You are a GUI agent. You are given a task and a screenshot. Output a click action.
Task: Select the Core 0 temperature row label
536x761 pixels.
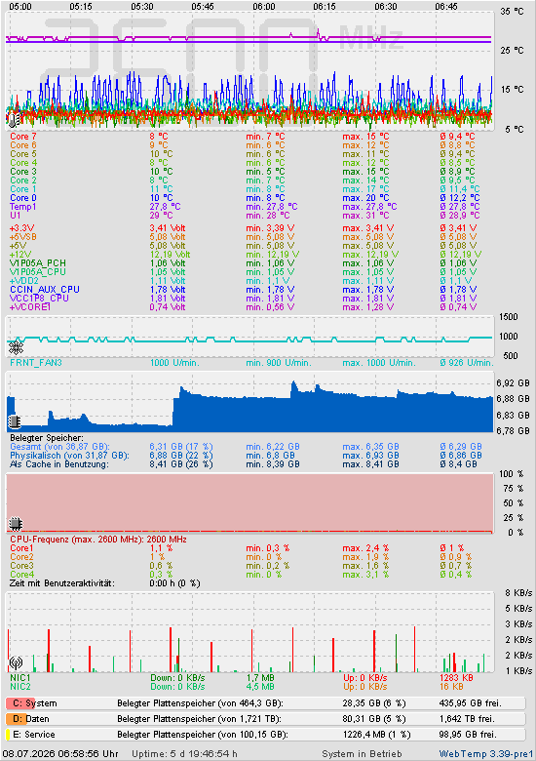[23, 198]
